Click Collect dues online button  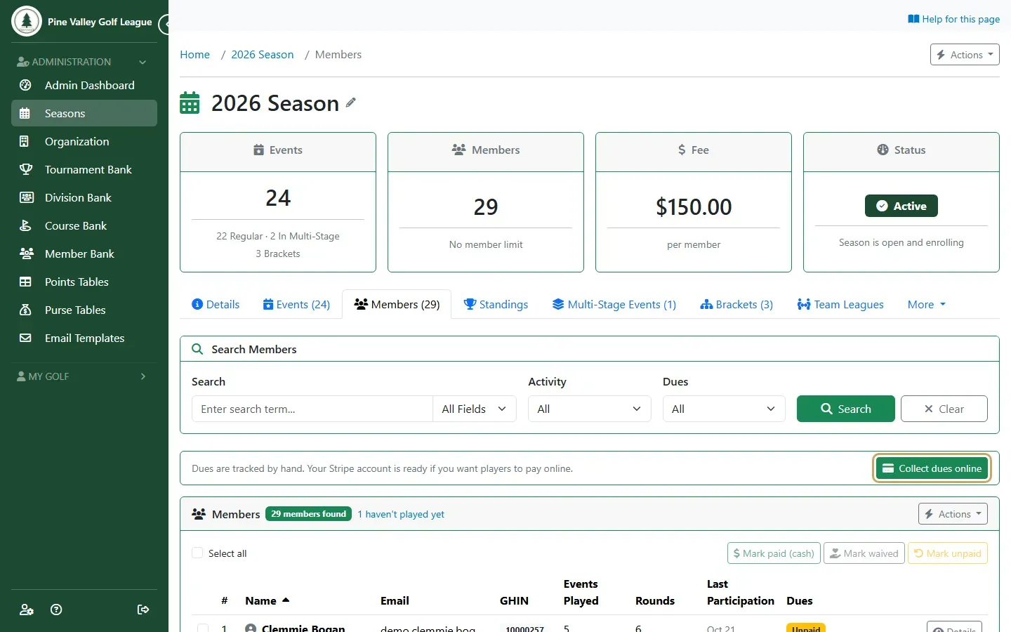pos(932,468)
